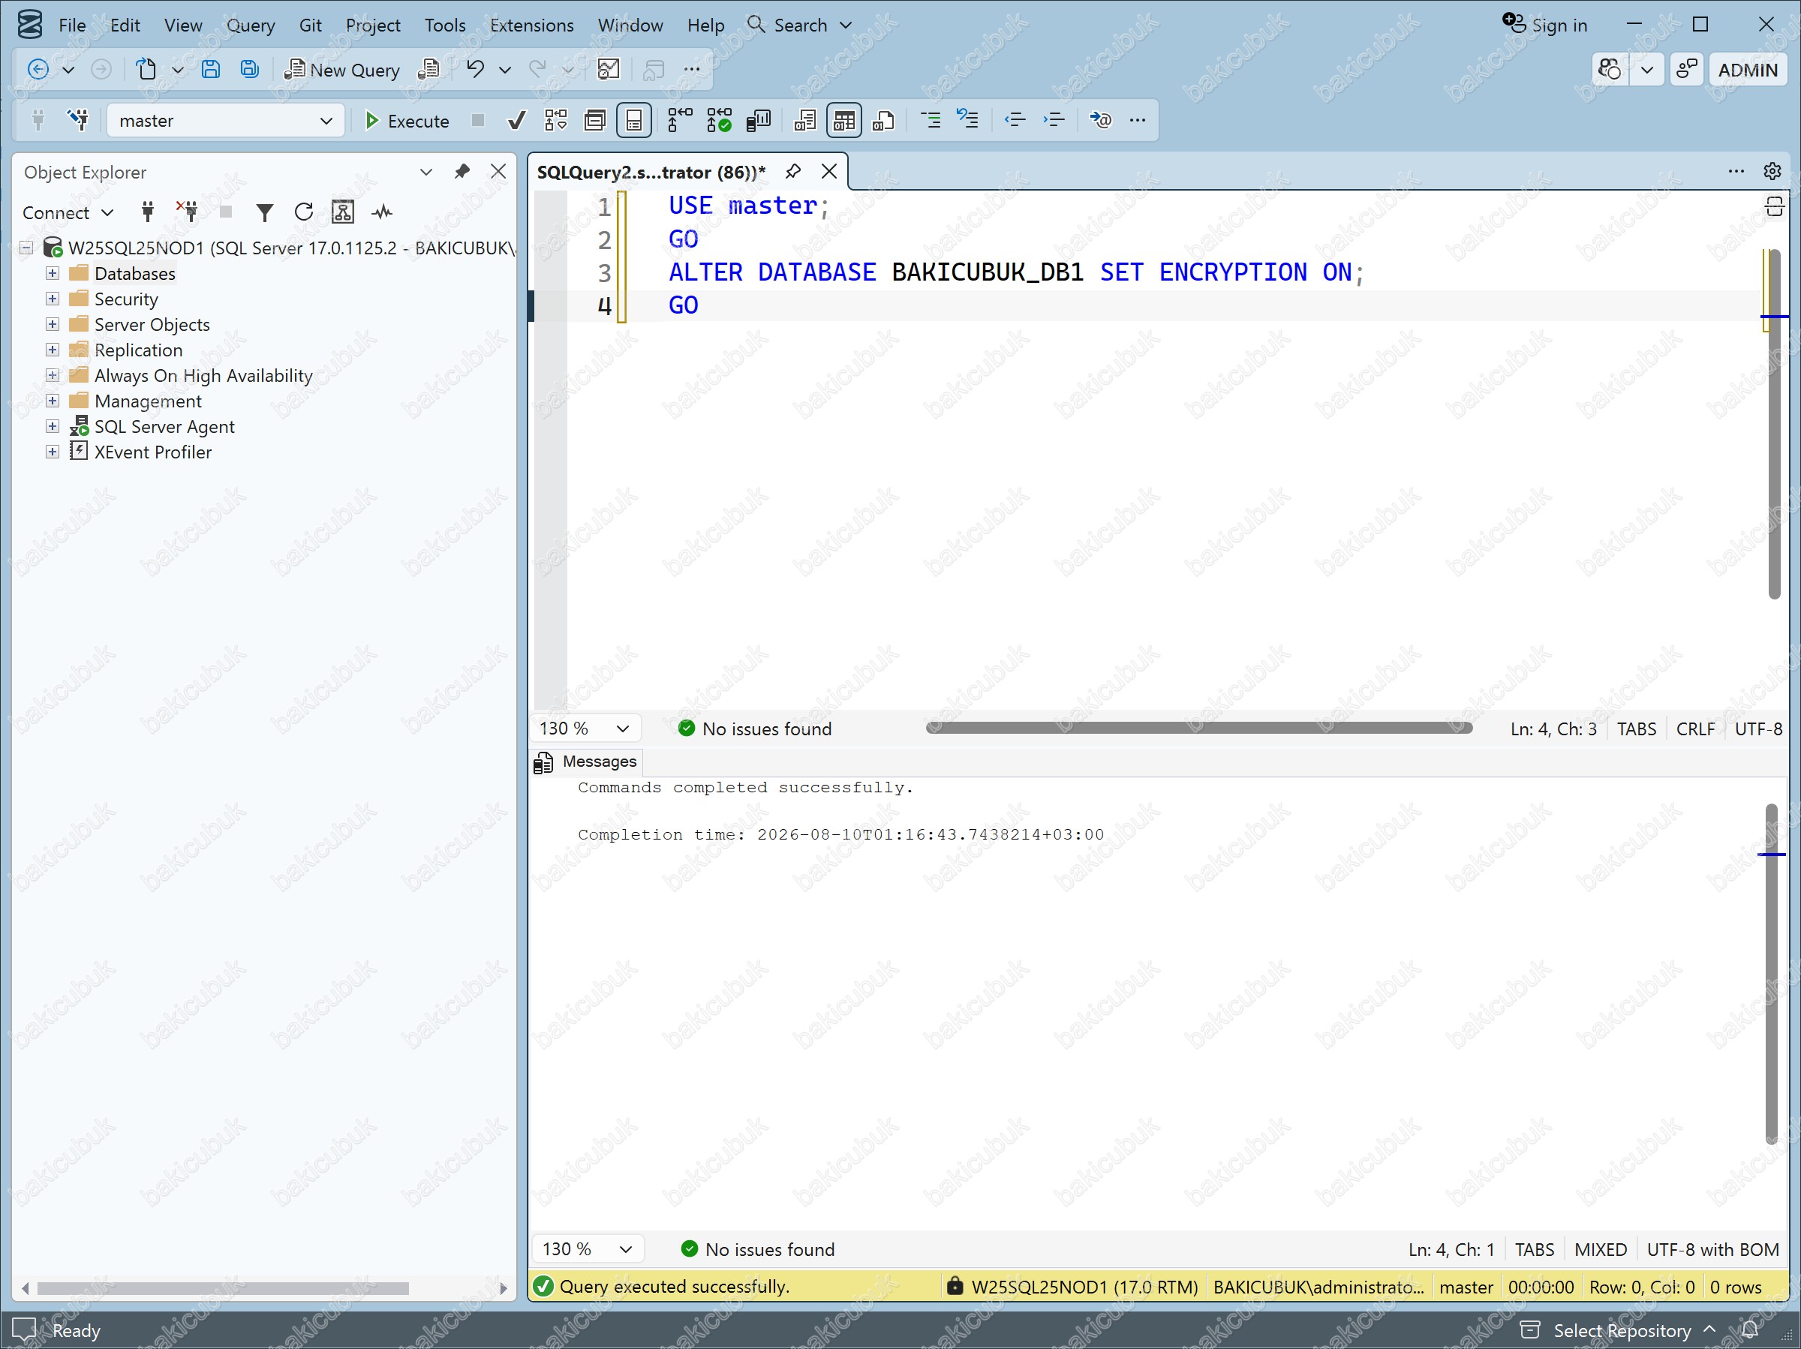This screenshot has height=1349, width=1801.
Task: Click the Database Engine Query icon
Action: (428, 70)
